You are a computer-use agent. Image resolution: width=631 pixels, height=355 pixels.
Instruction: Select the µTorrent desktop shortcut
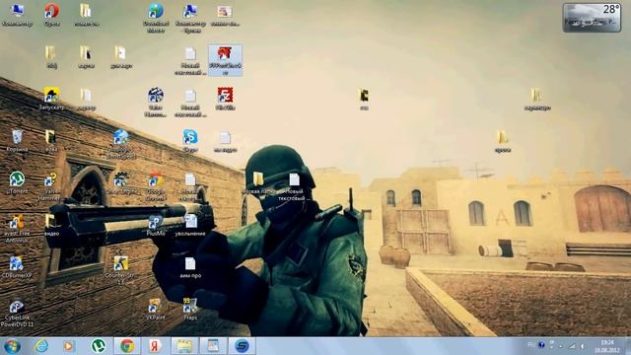17,182
